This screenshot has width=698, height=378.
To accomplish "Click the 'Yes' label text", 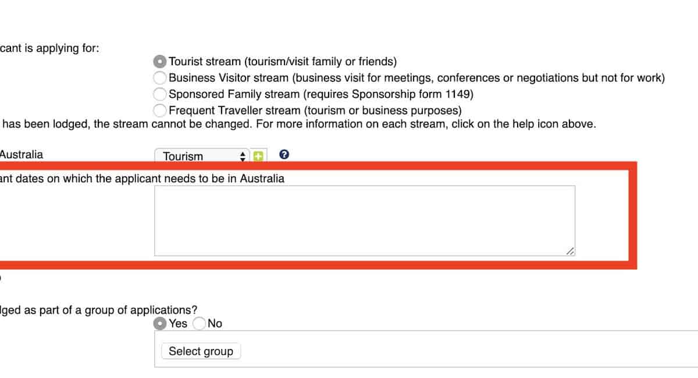I will coord(178,324).
